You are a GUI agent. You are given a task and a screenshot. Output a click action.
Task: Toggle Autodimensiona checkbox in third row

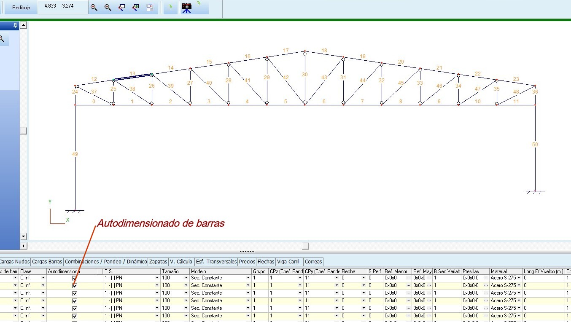point(75,293)
